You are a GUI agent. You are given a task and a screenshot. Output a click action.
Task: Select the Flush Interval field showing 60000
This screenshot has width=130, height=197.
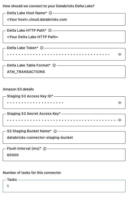[x=64, y=155]
